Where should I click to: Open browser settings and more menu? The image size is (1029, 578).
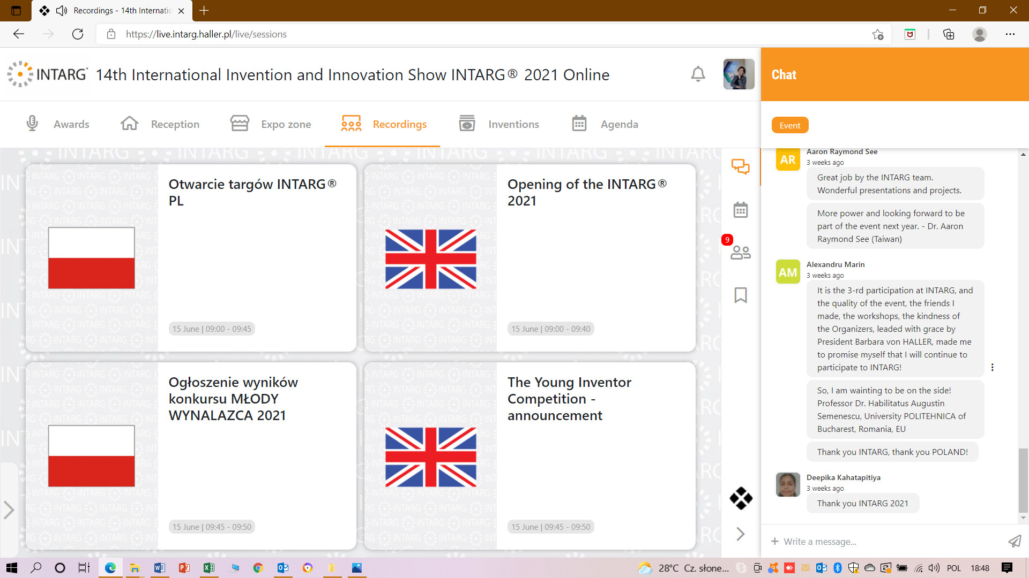1010,34
